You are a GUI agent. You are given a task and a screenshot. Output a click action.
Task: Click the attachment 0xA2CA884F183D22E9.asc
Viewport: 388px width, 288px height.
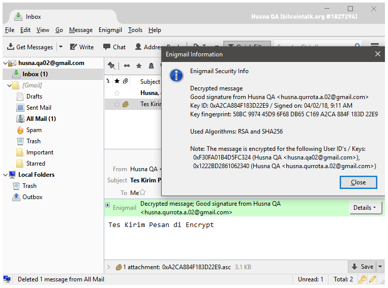pyautogui.click(x=196, y=267)
